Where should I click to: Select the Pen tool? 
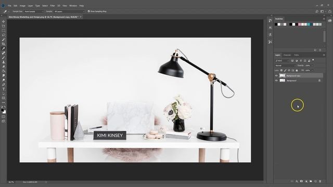coord(4,85)
